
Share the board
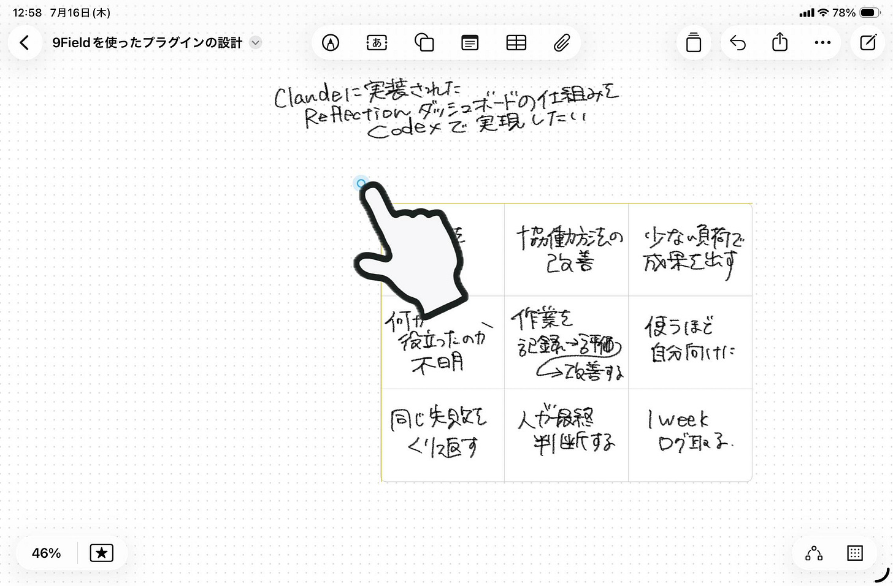[780, 42]
